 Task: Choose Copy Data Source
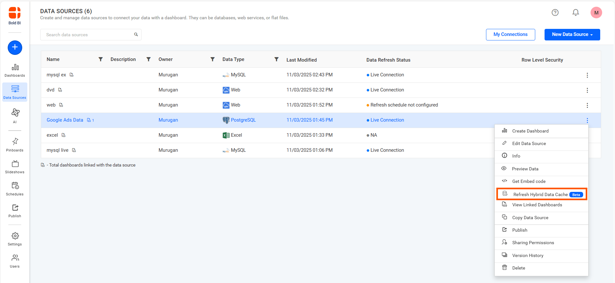pos(541,218)
